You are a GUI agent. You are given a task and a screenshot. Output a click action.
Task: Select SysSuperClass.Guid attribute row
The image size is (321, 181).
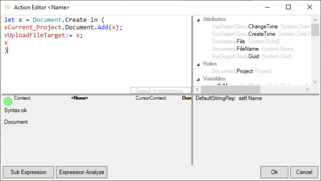pos(251,56)
